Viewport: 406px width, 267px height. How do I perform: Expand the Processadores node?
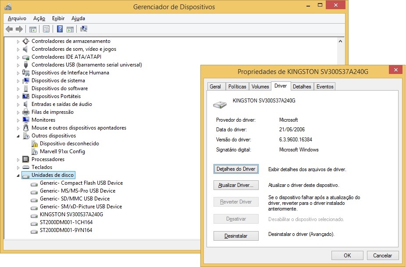(18, 159)
